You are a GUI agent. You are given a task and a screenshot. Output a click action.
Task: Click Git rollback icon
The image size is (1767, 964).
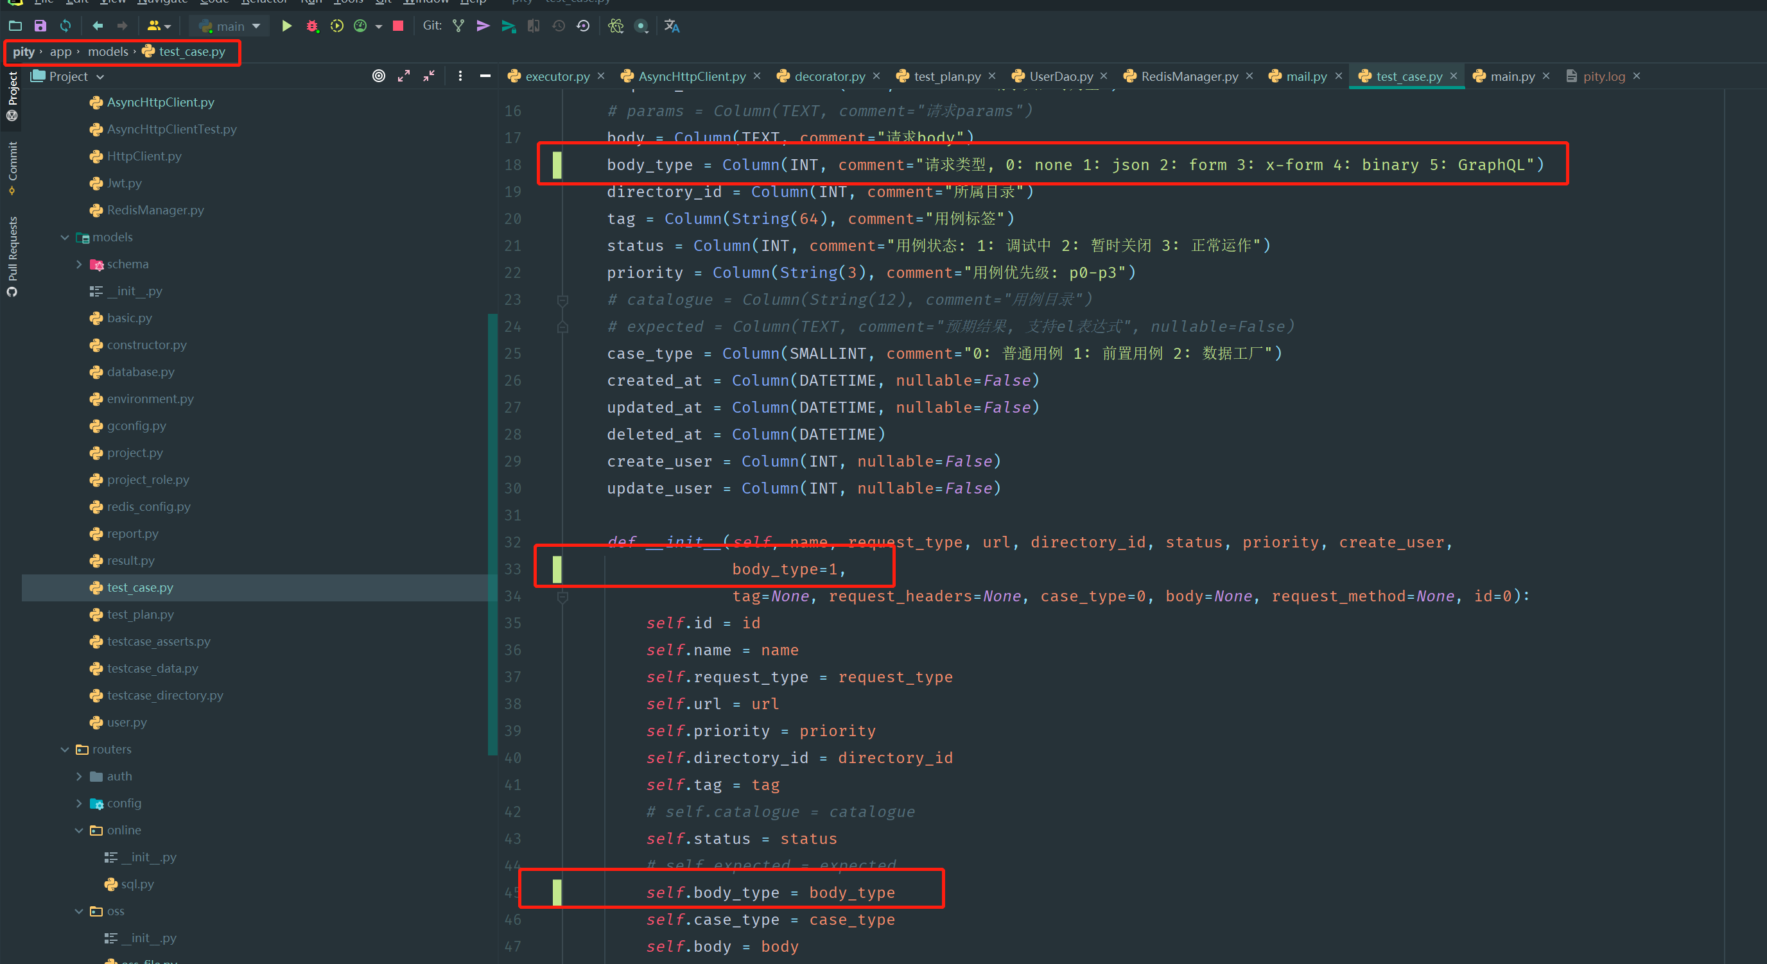pyautogui.click(x=583, y=26)
